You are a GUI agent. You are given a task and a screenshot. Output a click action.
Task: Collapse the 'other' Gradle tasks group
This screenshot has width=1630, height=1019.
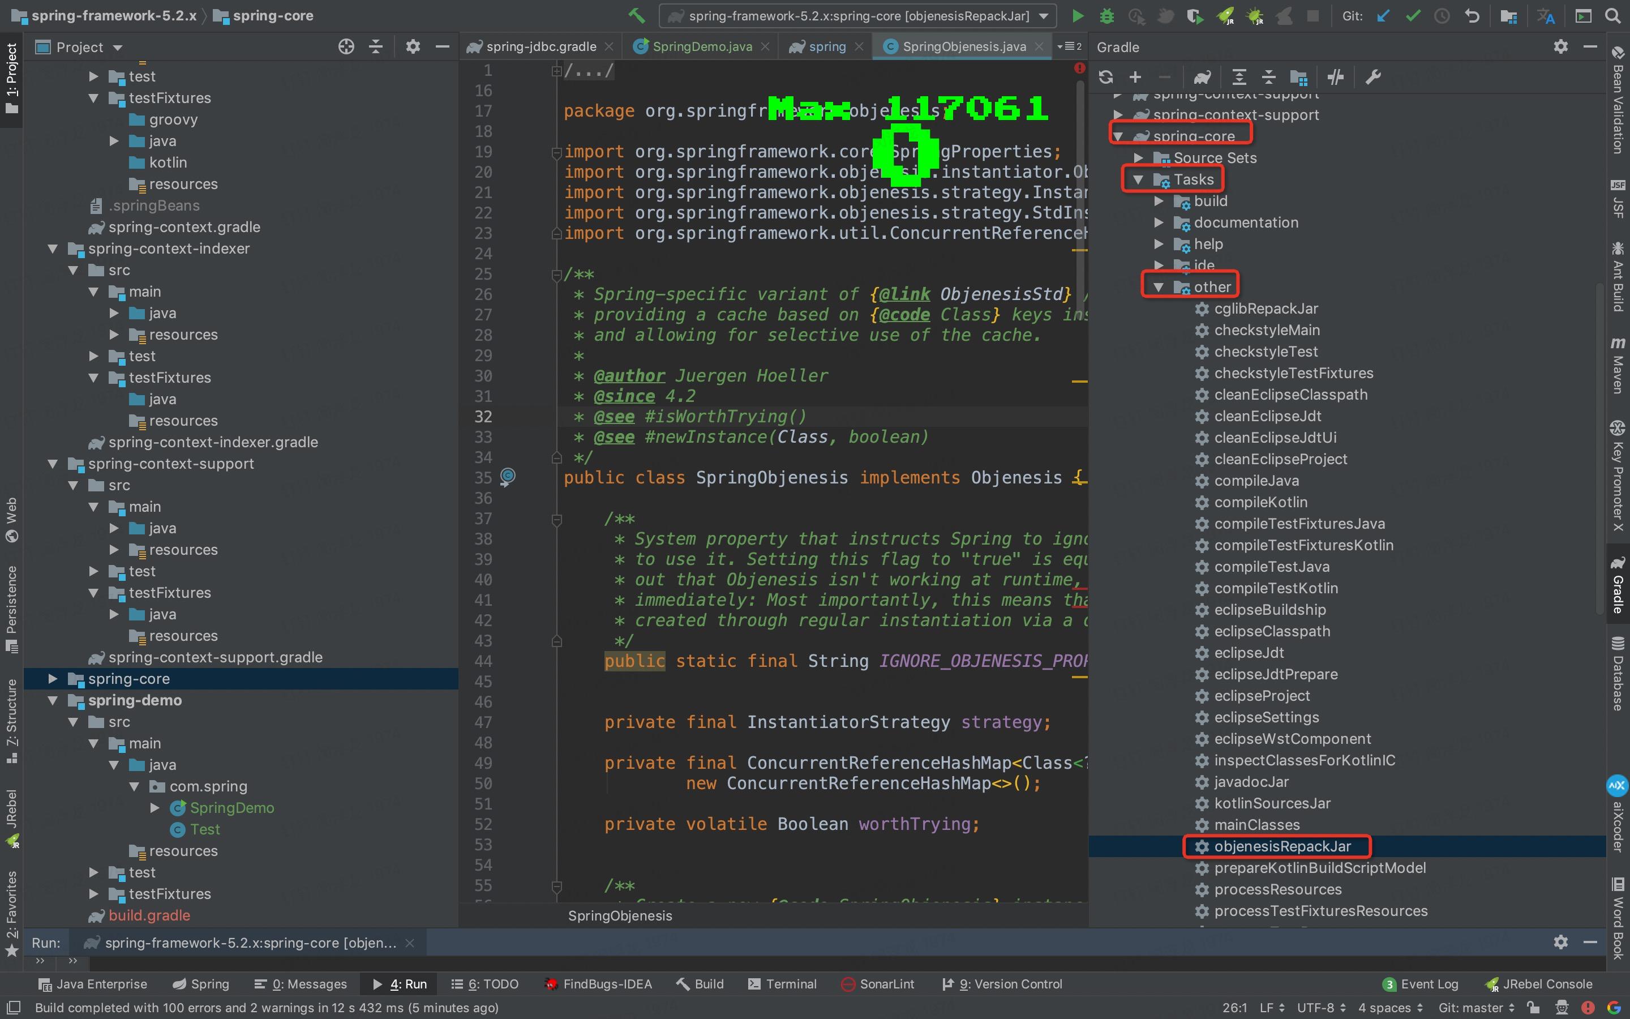[1159, 287]
